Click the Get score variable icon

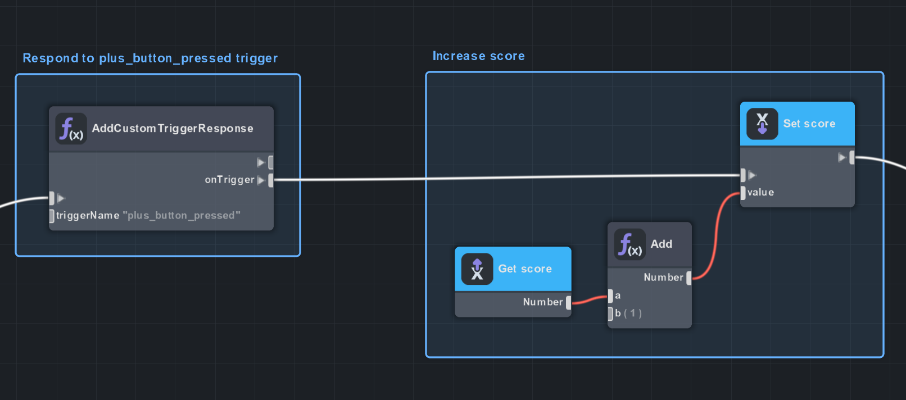(477, 269)
